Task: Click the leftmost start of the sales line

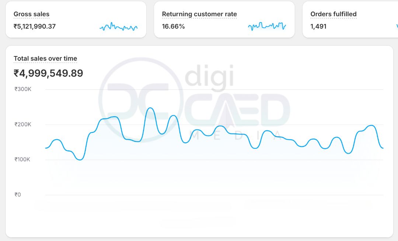Action: (x=46, y=148)
